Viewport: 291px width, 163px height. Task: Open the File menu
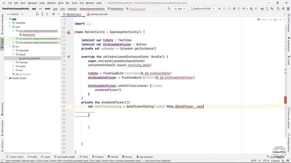[10, 3]
